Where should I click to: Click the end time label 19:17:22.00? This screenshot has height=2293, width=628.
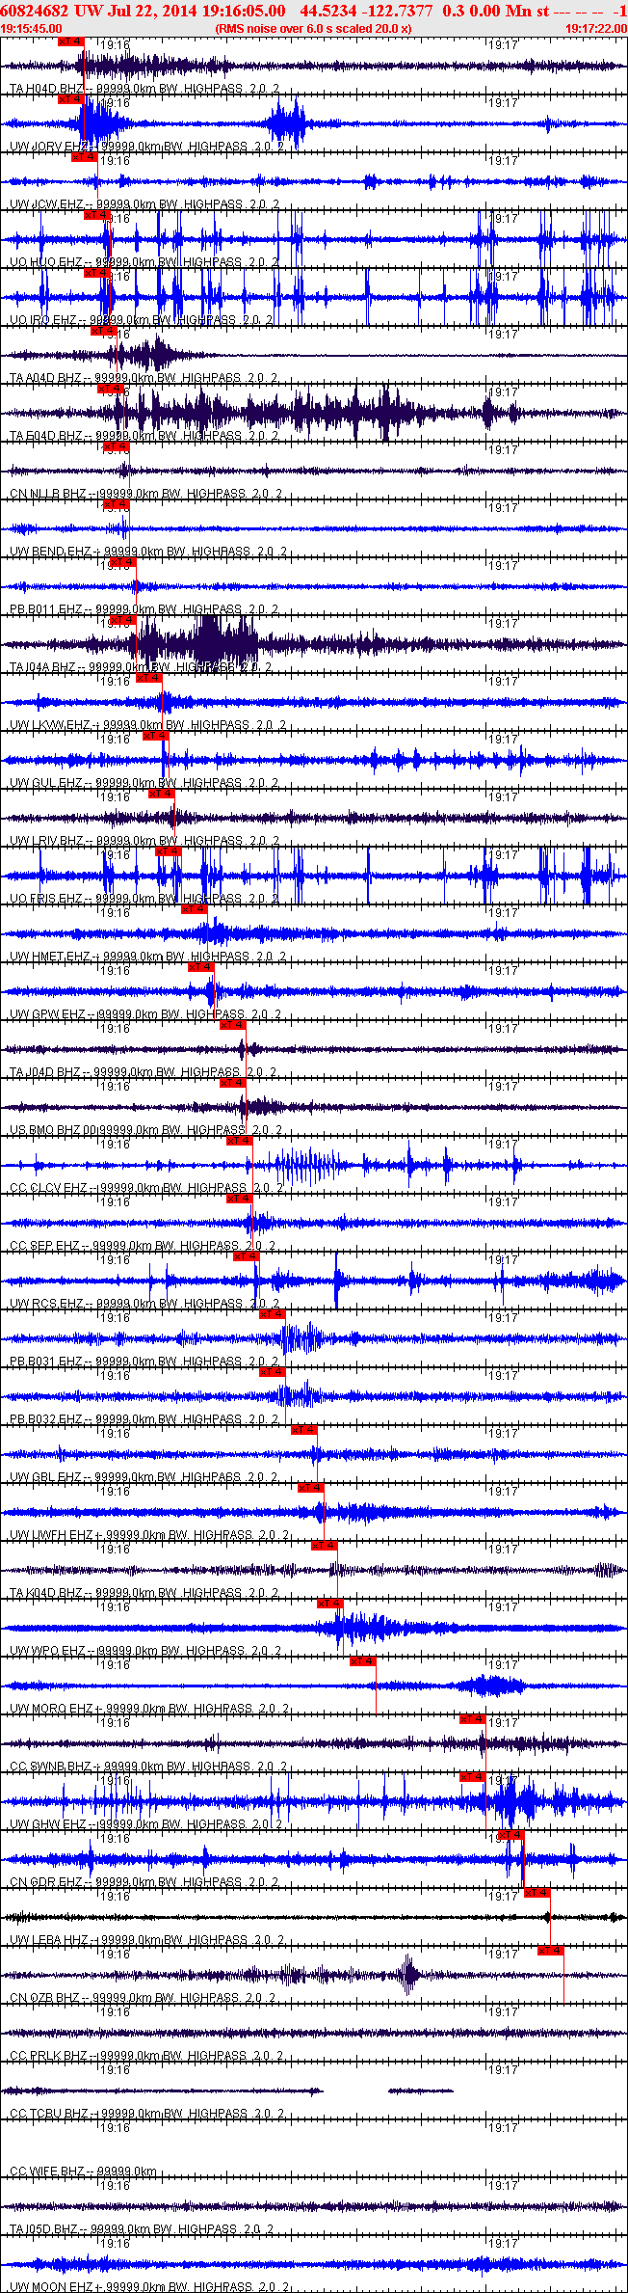[595, 29]
